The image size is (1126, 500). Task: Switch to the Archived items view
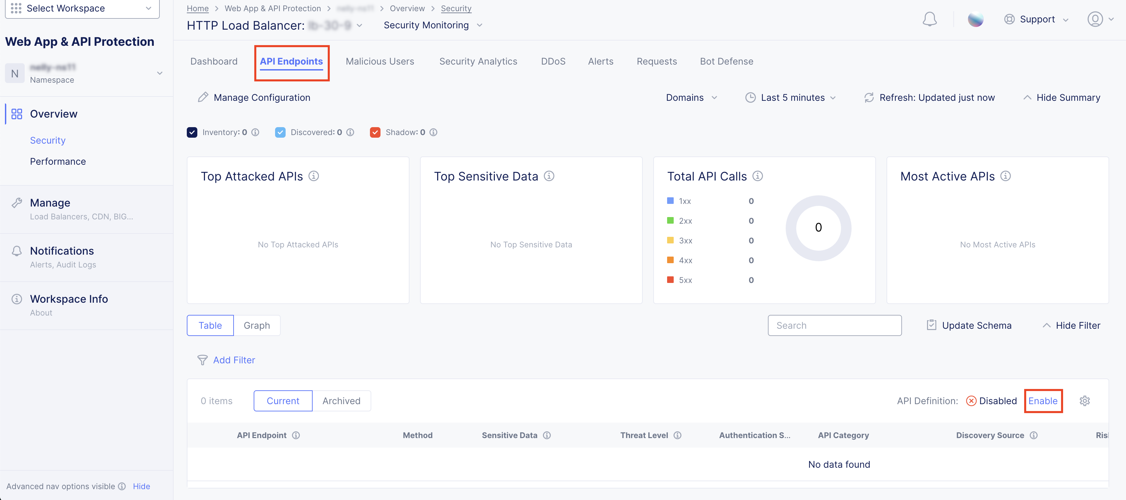(341, 401)
